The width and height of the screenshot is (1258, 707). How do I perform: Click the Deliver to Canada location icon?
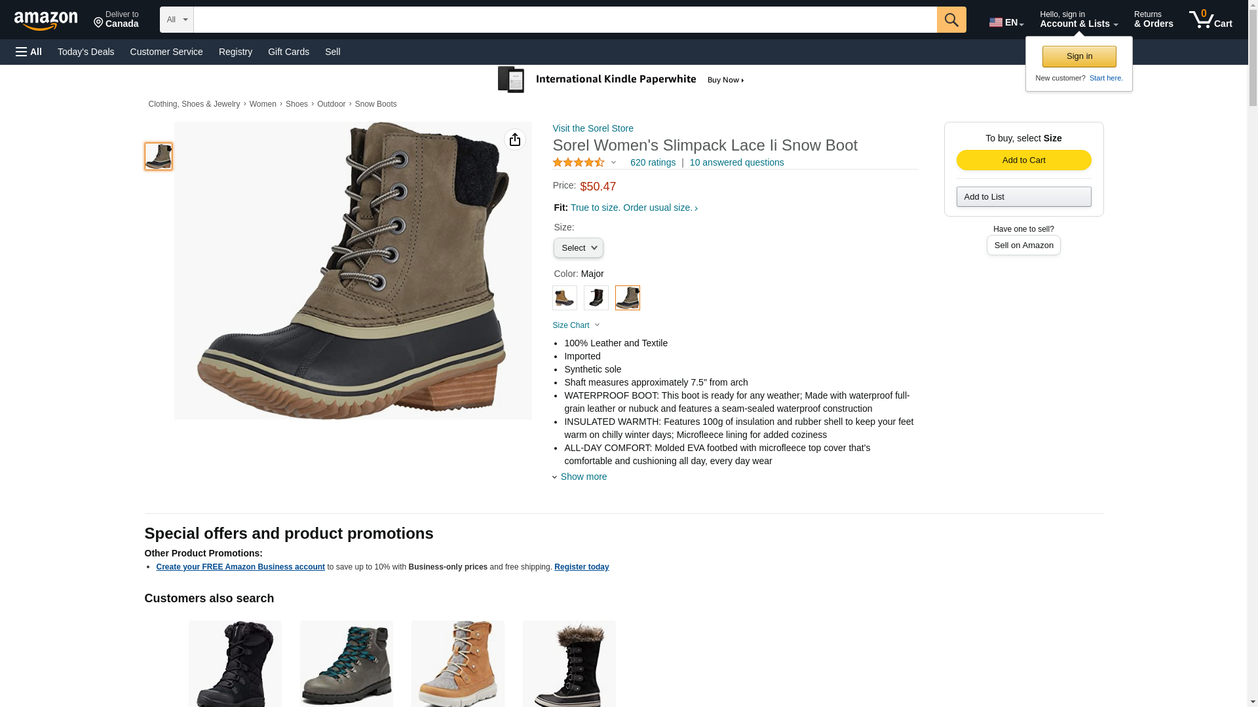coord(99,24)
